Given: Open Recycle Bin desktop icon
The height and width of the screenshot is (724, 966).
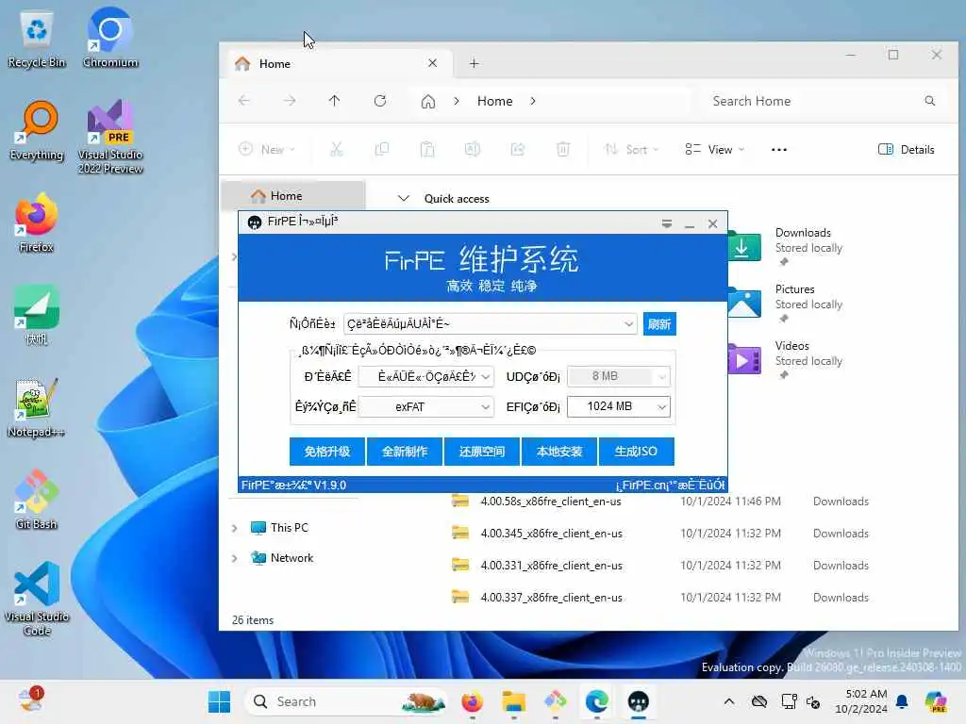Looking at the screenshot, I should [x=37, y=38].
